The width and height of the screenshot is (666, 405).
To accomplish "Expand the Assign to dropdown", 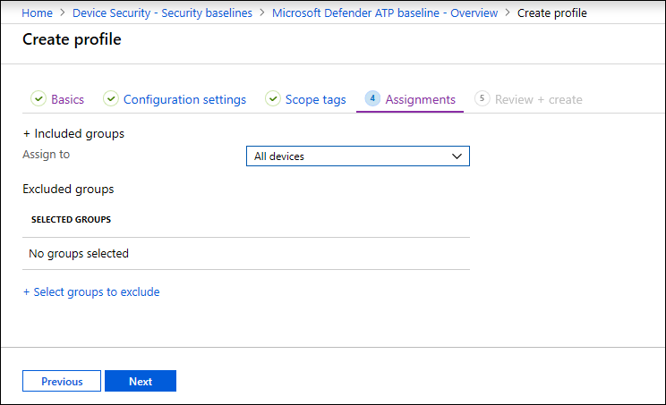I will 357,156.
